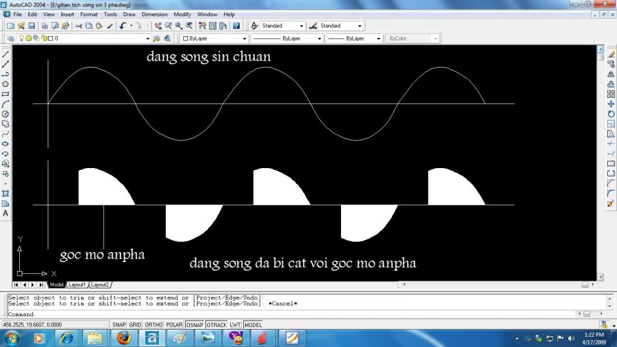
Task: Choose the Rotate modify tool
Action: click(611, 114)
